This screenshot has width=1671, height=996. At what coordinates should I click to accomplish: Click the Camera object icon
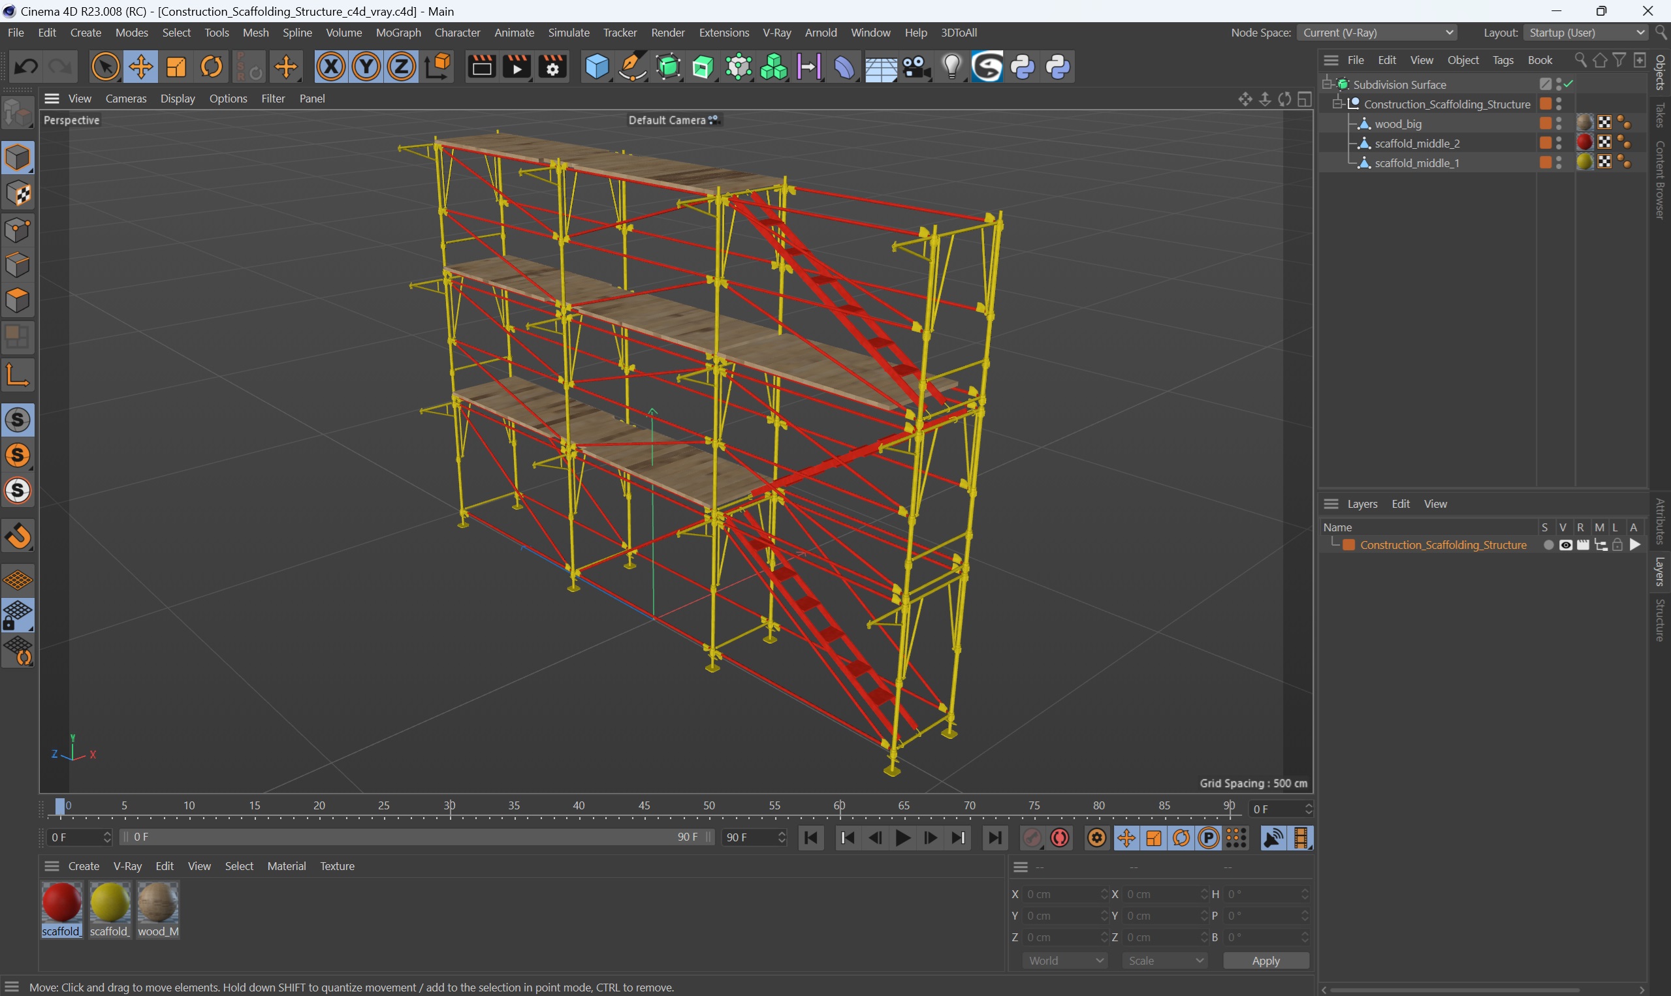915,67
